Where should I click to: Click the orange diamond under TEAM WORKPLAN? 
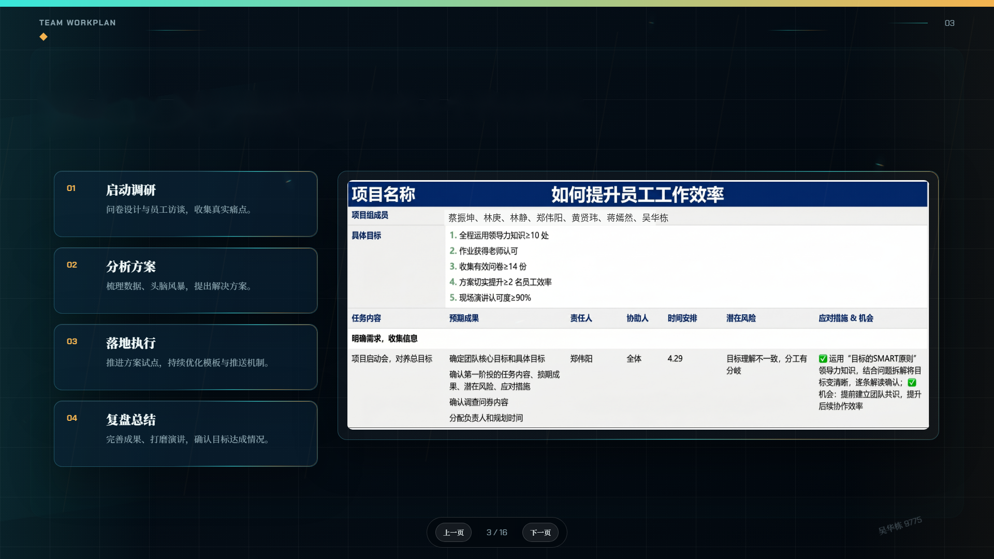click(43, 37)
